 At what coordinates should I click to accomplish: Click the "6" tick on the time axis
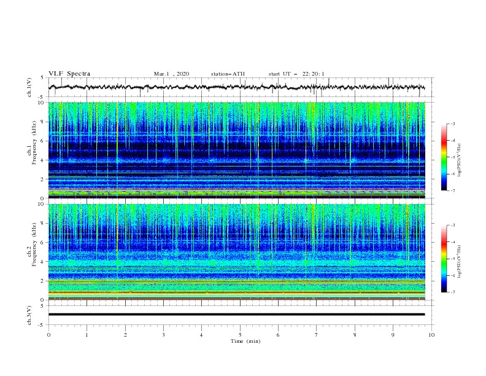[278, 335]
